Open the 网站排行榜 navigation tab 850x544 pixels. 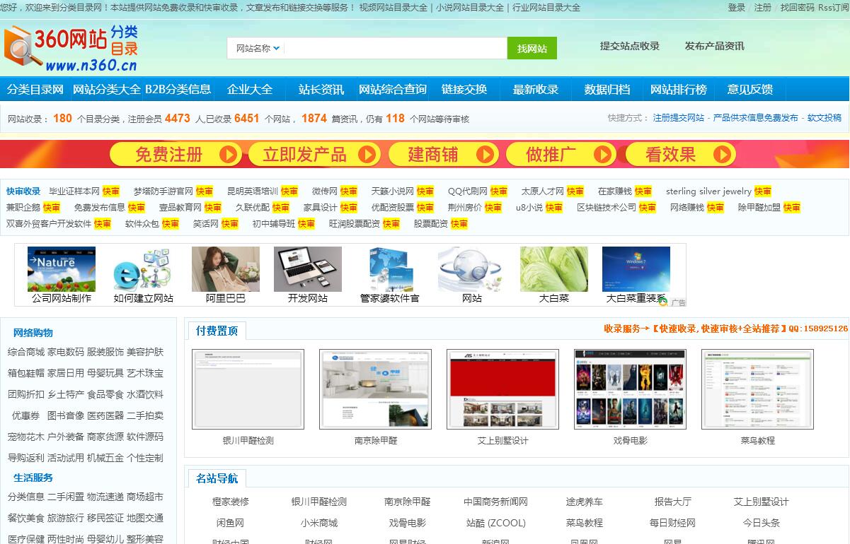click(x=678, y=90)
